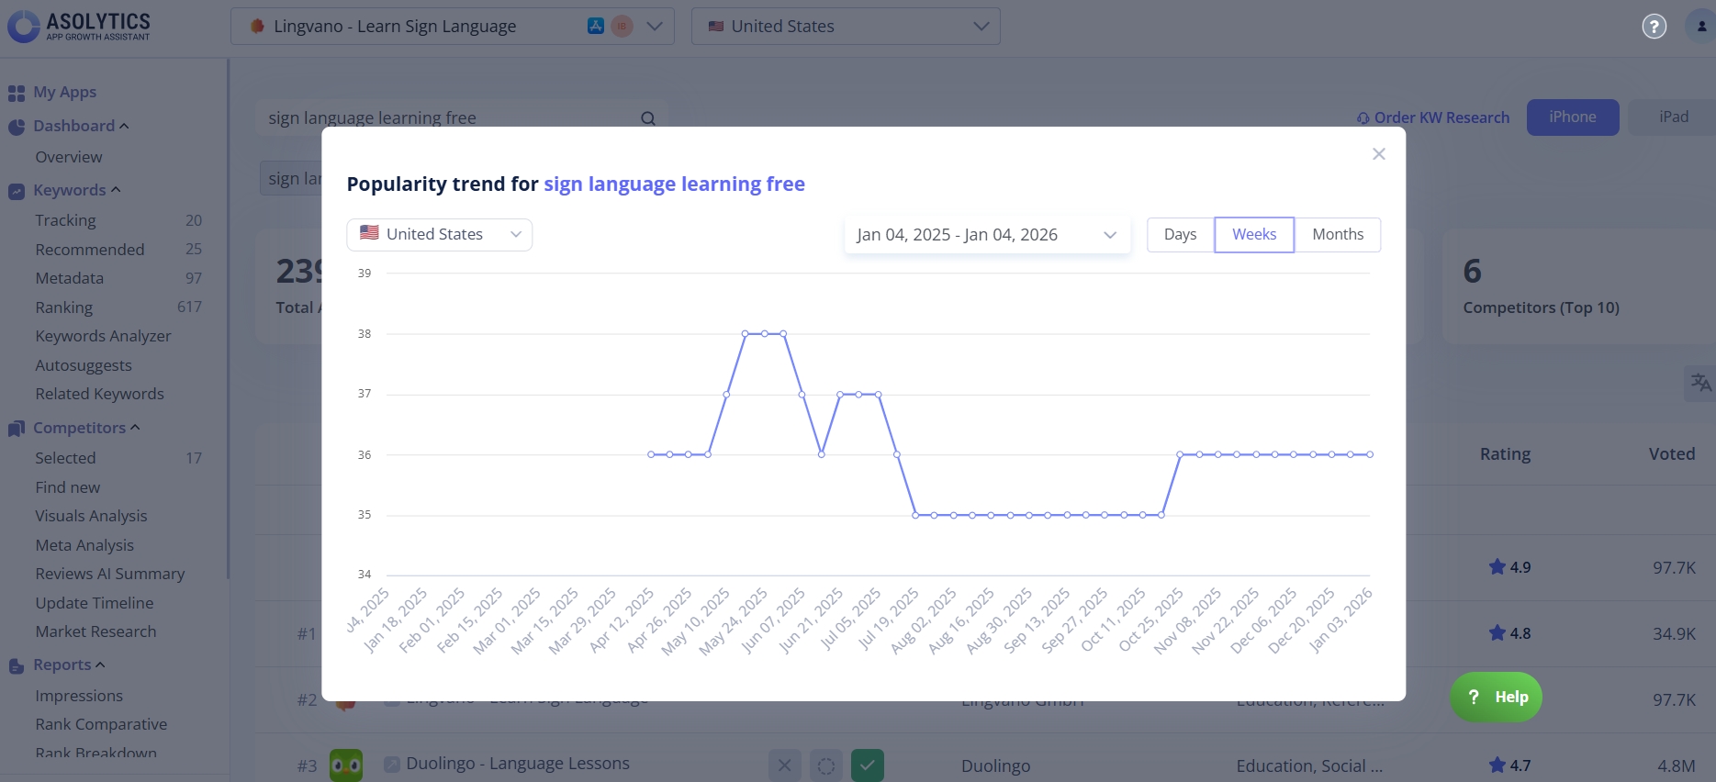Image resolution: width=1716 pixels, height=782 pixels.
Task: Click the green Help button
Action: click(1496, 698)
